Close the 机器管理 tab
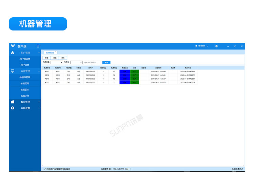 click(56, 52)
